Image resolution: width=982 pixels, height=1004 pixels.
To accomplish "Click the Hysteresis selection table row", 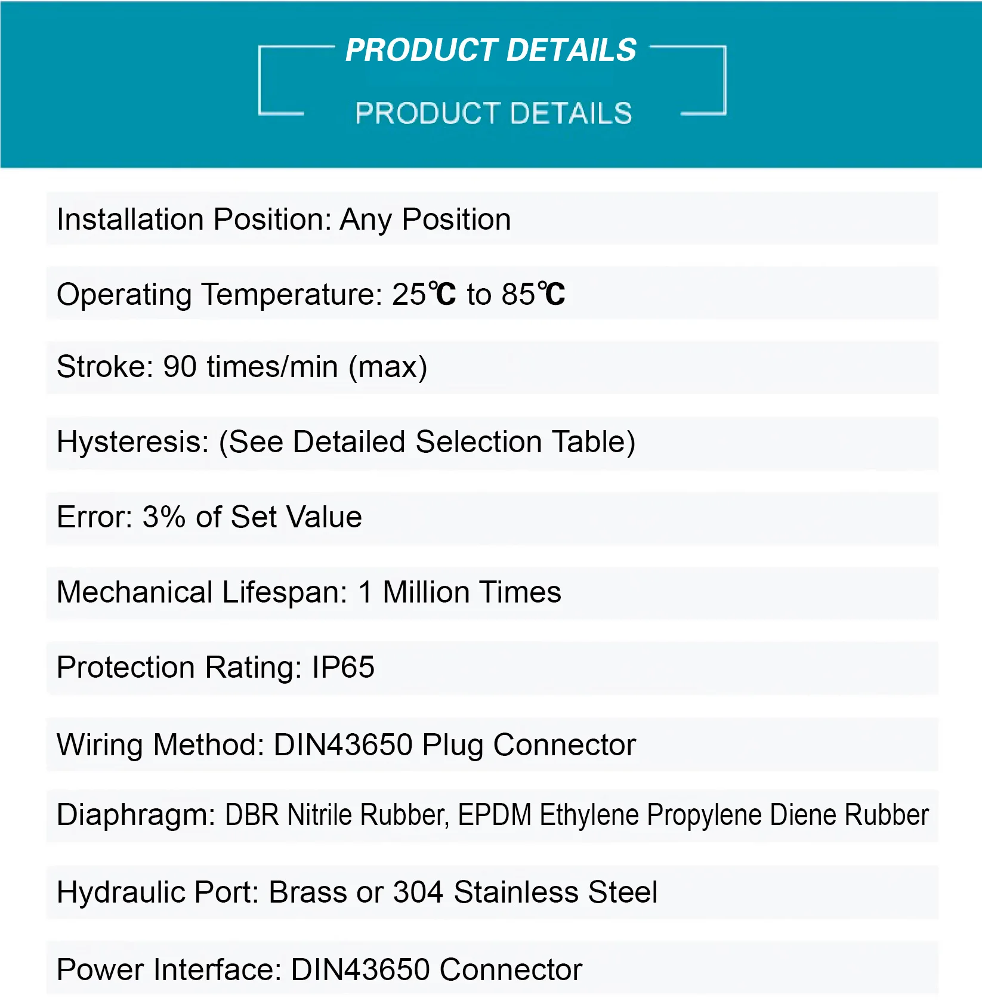I will pos(492,443).
